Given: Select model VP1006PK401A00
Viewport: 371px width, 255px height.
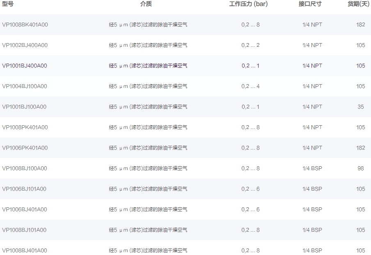Looking at the screenshot, I should [25, 148].
